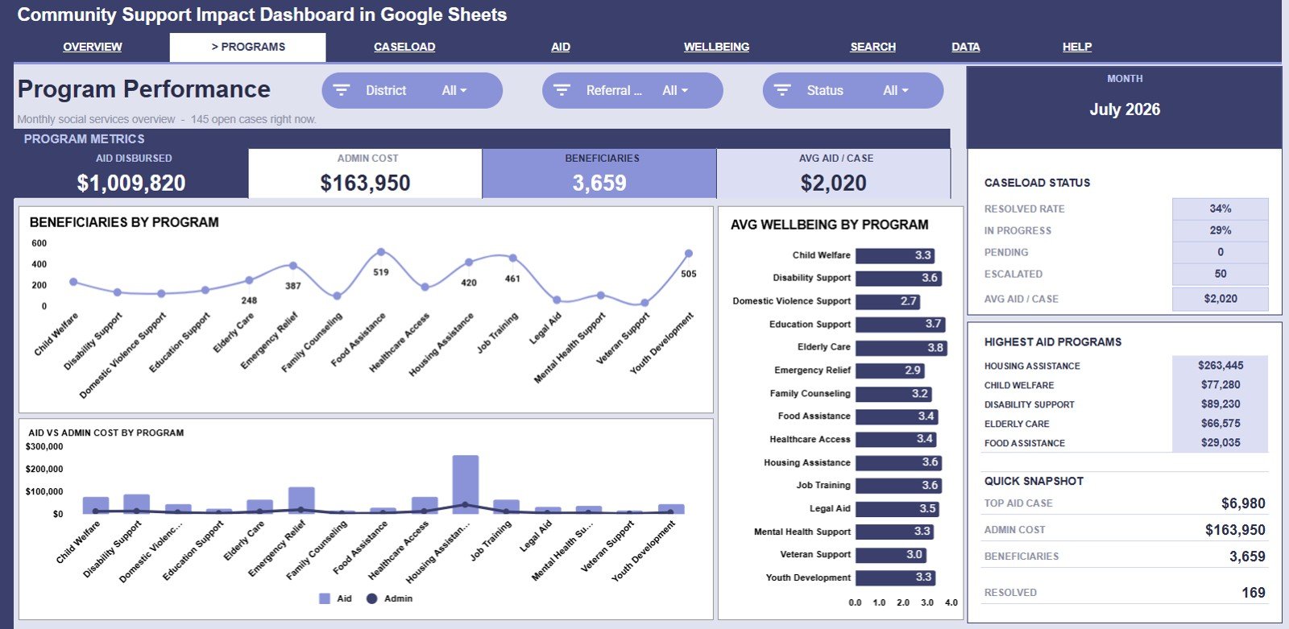This screenshot has height=629, width=1289.
Task: Click the Status filter funnel icon
Action: pos(782,90)
